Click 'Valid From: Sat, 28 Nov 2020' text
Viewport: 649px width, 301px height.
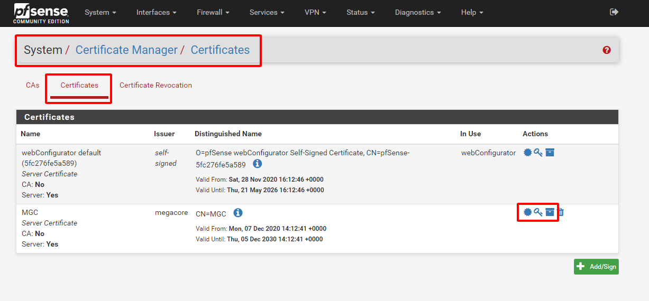point(260,180)
